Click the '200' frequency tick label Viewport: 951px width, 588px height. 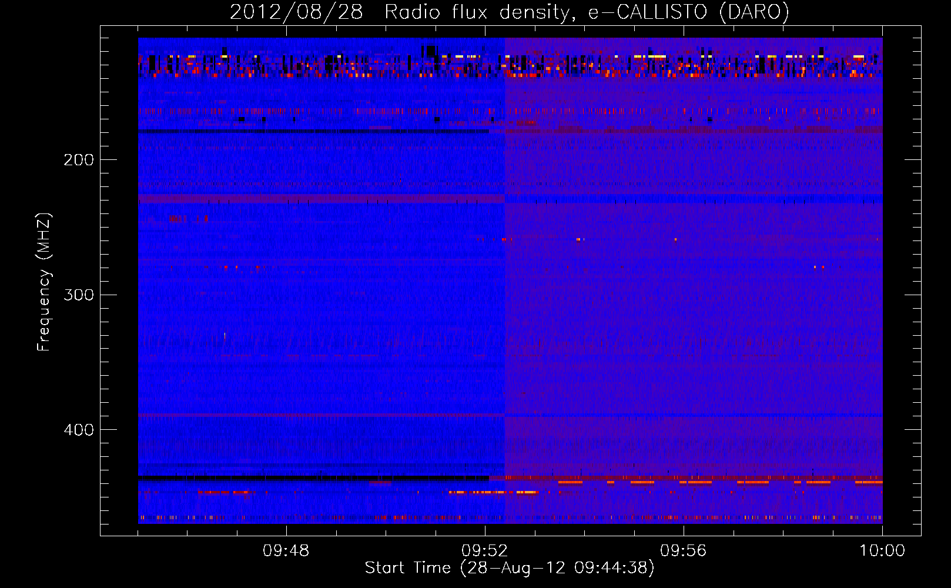(78, 160)
